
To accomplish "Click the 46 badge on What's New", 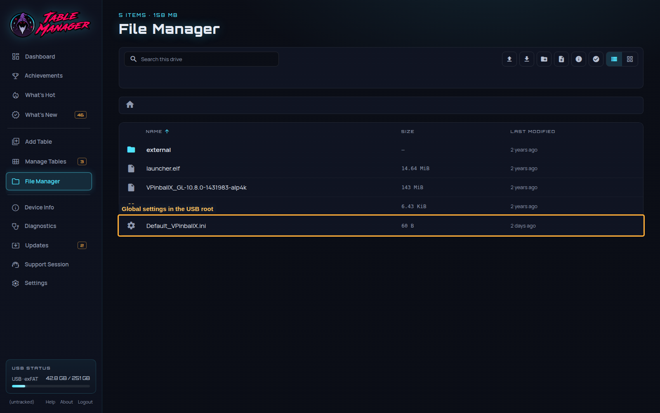I will pos(80,115).
